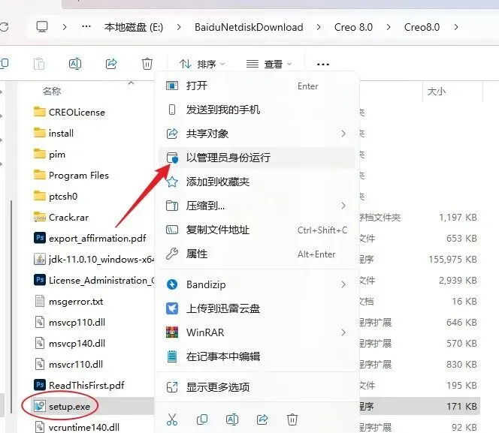Click the Share icon in top toolbar
The height and width of the screenshot is (433, 499).
(111, 64)
